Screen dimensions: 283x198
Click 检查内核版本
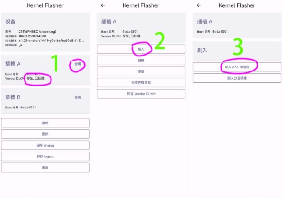coord(141,82)
